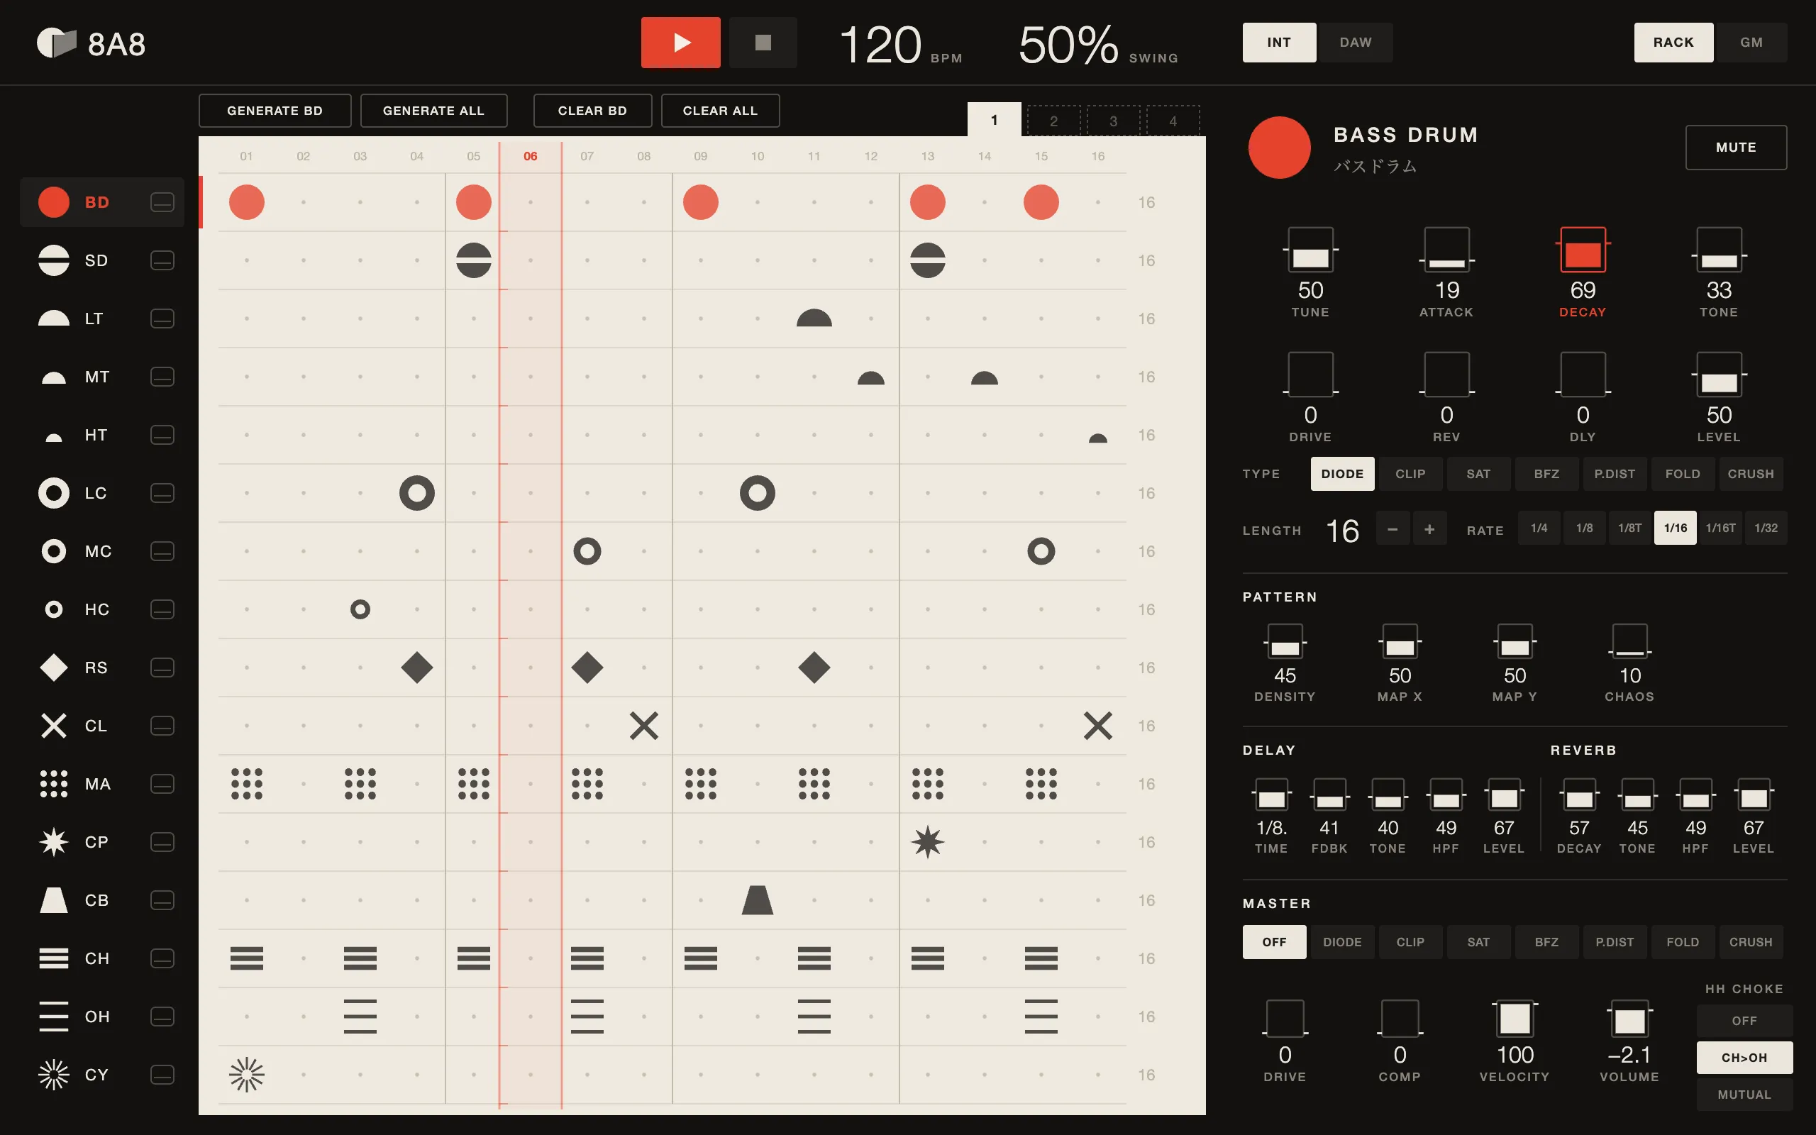
Task: Select the Cowbell CB trapezoid icon
Action: 53,900
